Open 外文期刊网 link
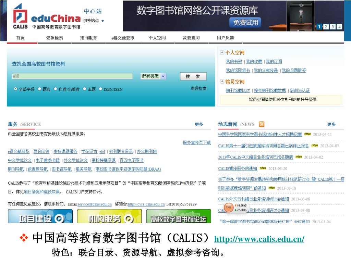Image resolution: width=351 pixels, height=263 pixels. tap(147, 151)
